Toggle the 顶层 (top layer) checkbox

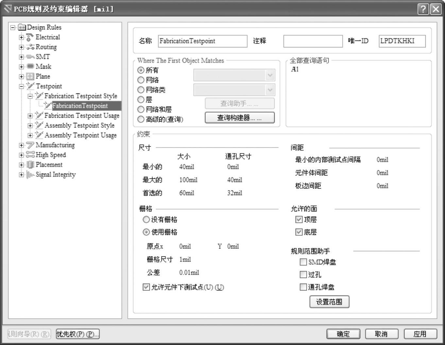pyautogui.click(x=299, y=220)
